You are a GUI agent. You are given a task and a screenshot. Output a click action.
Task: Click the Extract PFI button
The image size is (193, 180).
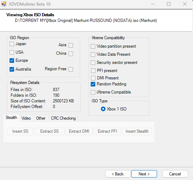[107, 131]
